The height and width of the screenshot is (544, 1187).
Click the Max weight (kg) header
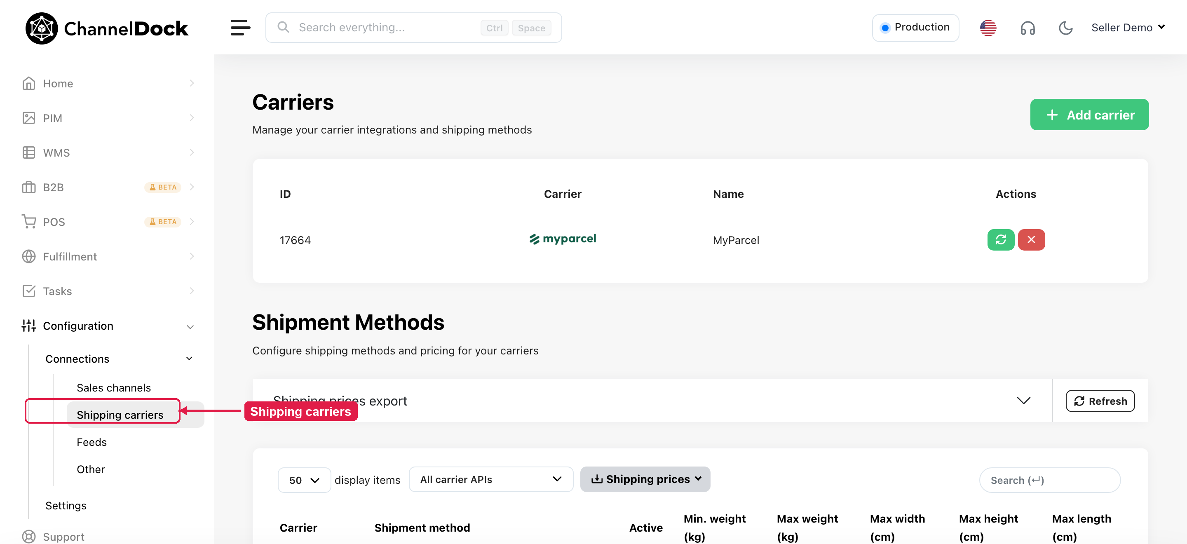[x=807, y=528]
